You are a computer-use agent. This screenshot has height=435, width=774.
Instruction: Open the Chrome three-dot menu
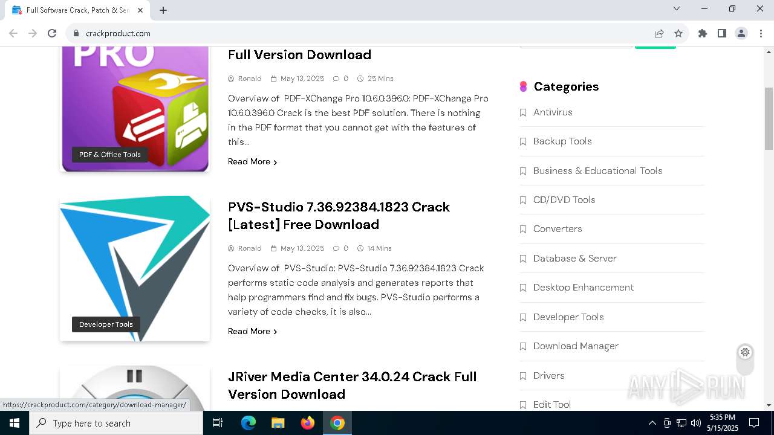click(x=761, y=33)
